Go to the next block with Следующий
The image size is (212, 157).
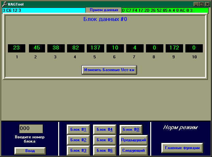click(133, 150)
